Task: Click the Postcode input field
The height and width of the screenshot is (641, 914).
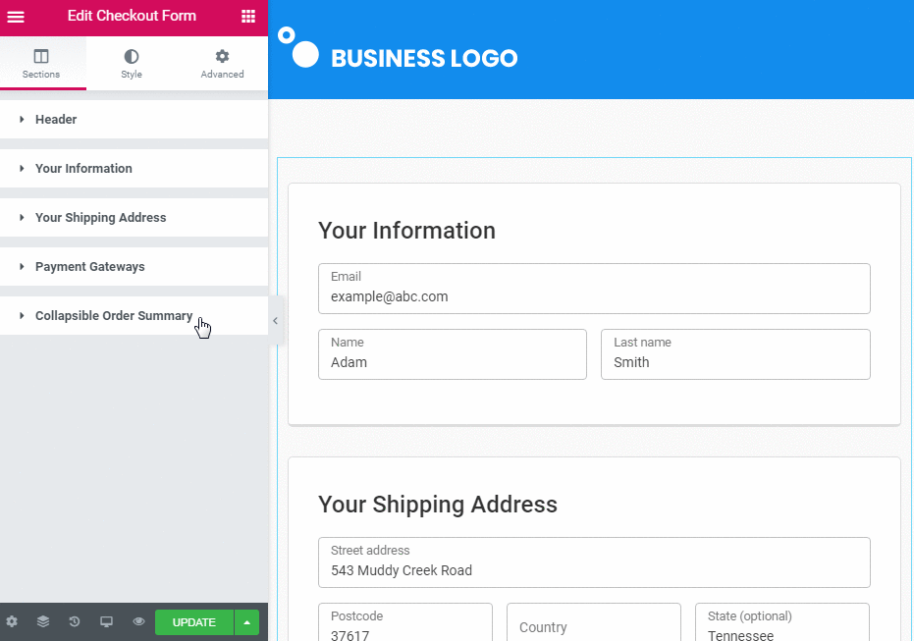Action: point(405,622)
